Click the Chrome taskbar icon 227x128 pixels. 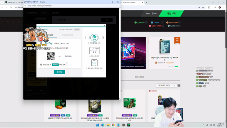[x=113, y=125]
